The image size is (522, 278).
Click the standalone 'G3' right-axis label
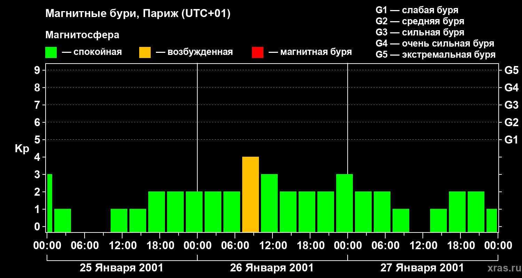click(x=511, y=105)
